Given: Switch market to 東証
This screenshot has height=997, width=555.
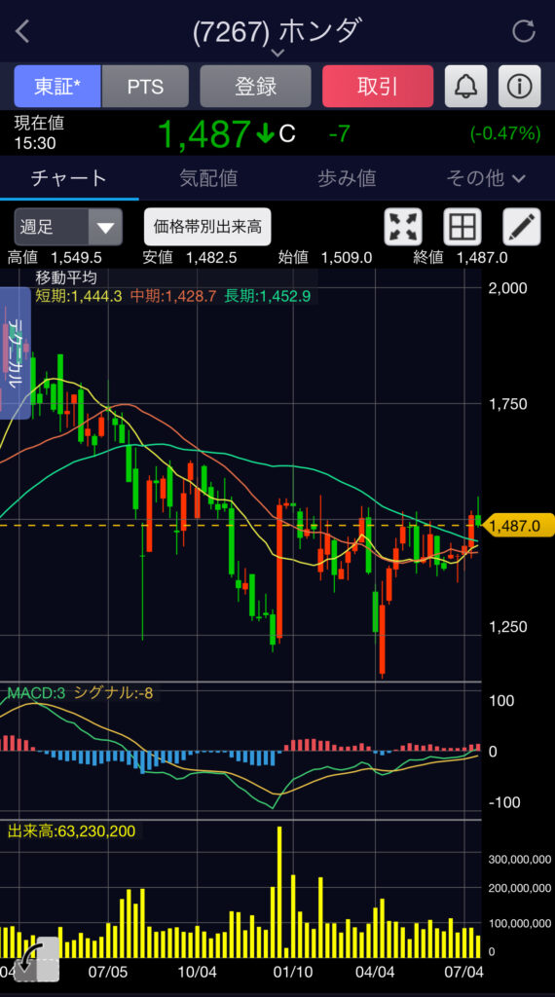Looking at the screenshot, I should 57,86.
